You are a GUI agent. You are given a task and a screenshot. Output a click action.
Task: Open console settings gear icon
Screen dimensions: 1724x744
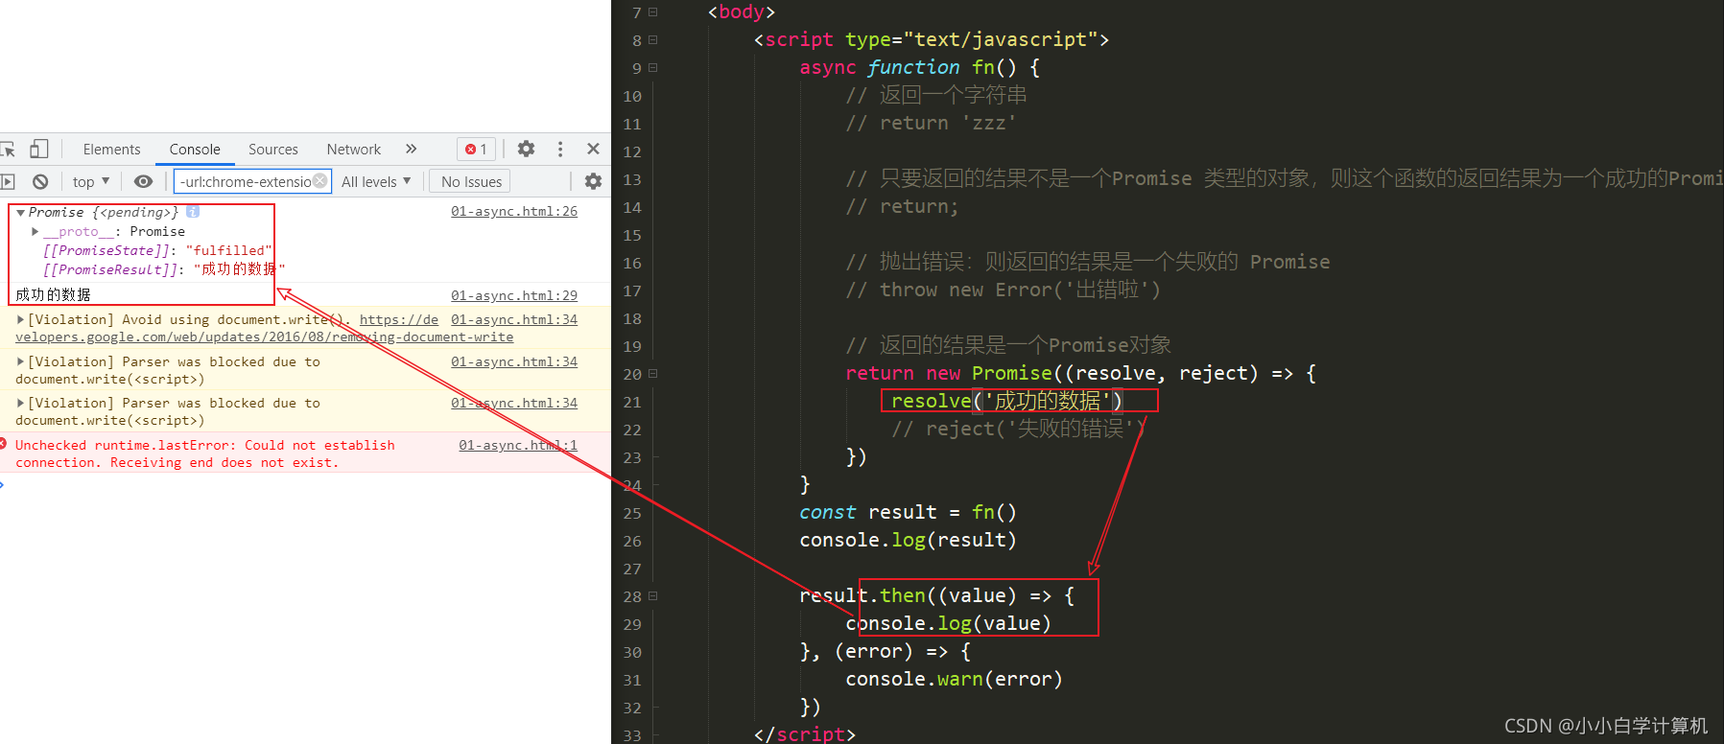pyautogui.click(x=593, y=181)
